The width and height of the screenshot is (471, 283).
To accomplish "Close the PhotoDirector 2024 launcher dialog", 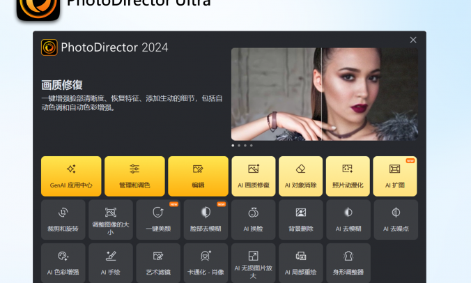I will tap(413, 40).
